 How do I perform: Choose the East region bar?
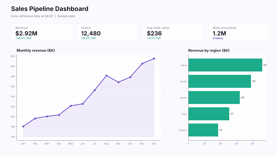point(209,114)
